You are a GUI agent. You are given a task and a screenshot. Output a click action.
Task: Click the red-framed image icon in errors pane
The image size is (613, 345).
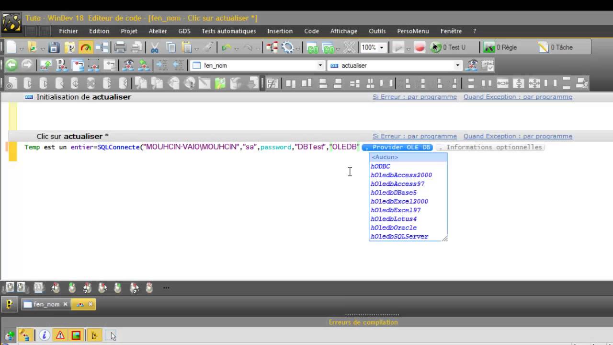[x=76, y=335]
